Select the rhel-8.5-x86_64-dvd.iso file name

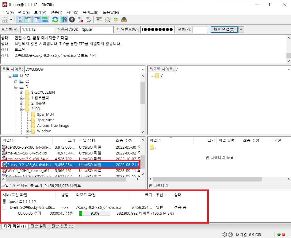pyautogui.click(x=27, y=153)
